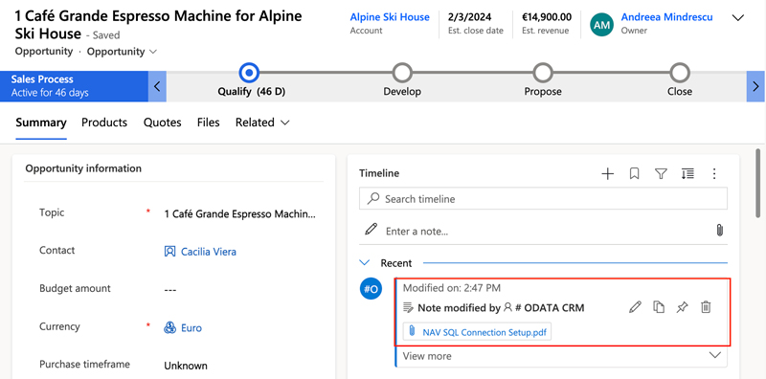The image size is (766, 379).
Task: Click the #O timeline avatar circle
Action: (x=371, y=289)
